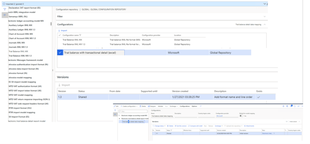Click the notification bubble icon in the small window header
This screenshot has width=310, height=144.
[291, 106]
